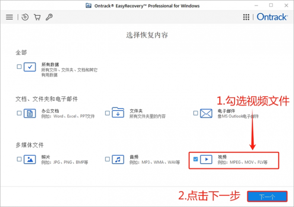Click the email envelope icon
This screenshot has width=294, height=207.
206,113
